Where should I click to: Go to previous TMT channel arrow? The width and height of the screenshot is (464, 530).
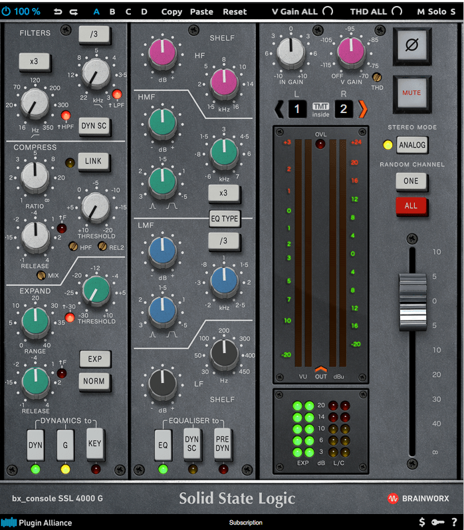[279, 109]
